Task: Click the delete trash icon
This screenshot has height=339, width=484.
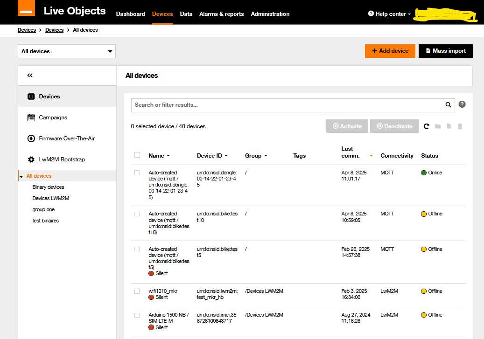Action: (460, 126)
